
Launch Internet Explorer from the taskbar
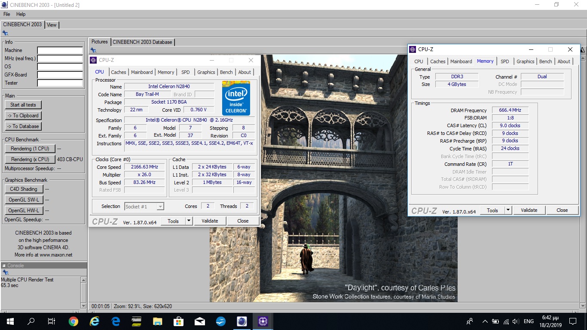click(x=95, y=321)
